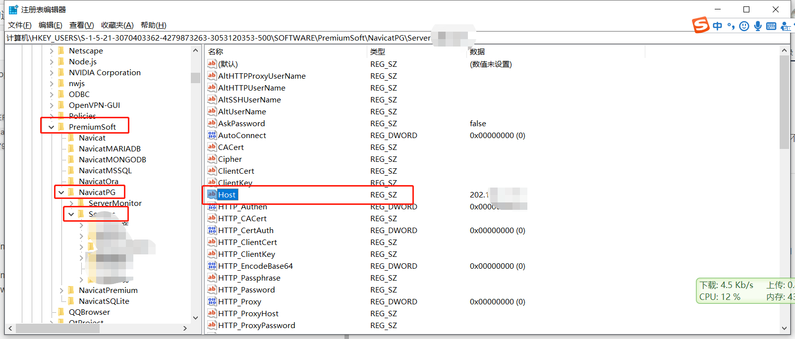
Task: Select the AutoConnect DWORD icon
Action: pos(212,135)
